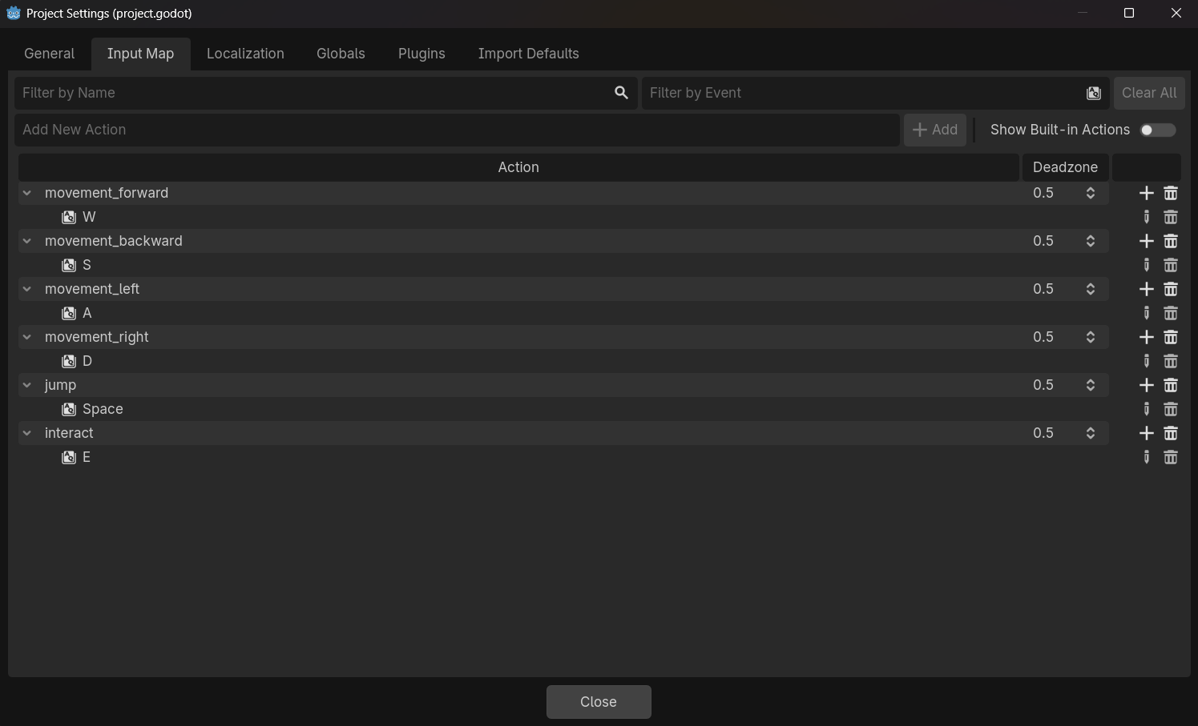Screen dimensions: 1198x726
Task: Collapse the jump action row
Action: (x=27, y=385)
